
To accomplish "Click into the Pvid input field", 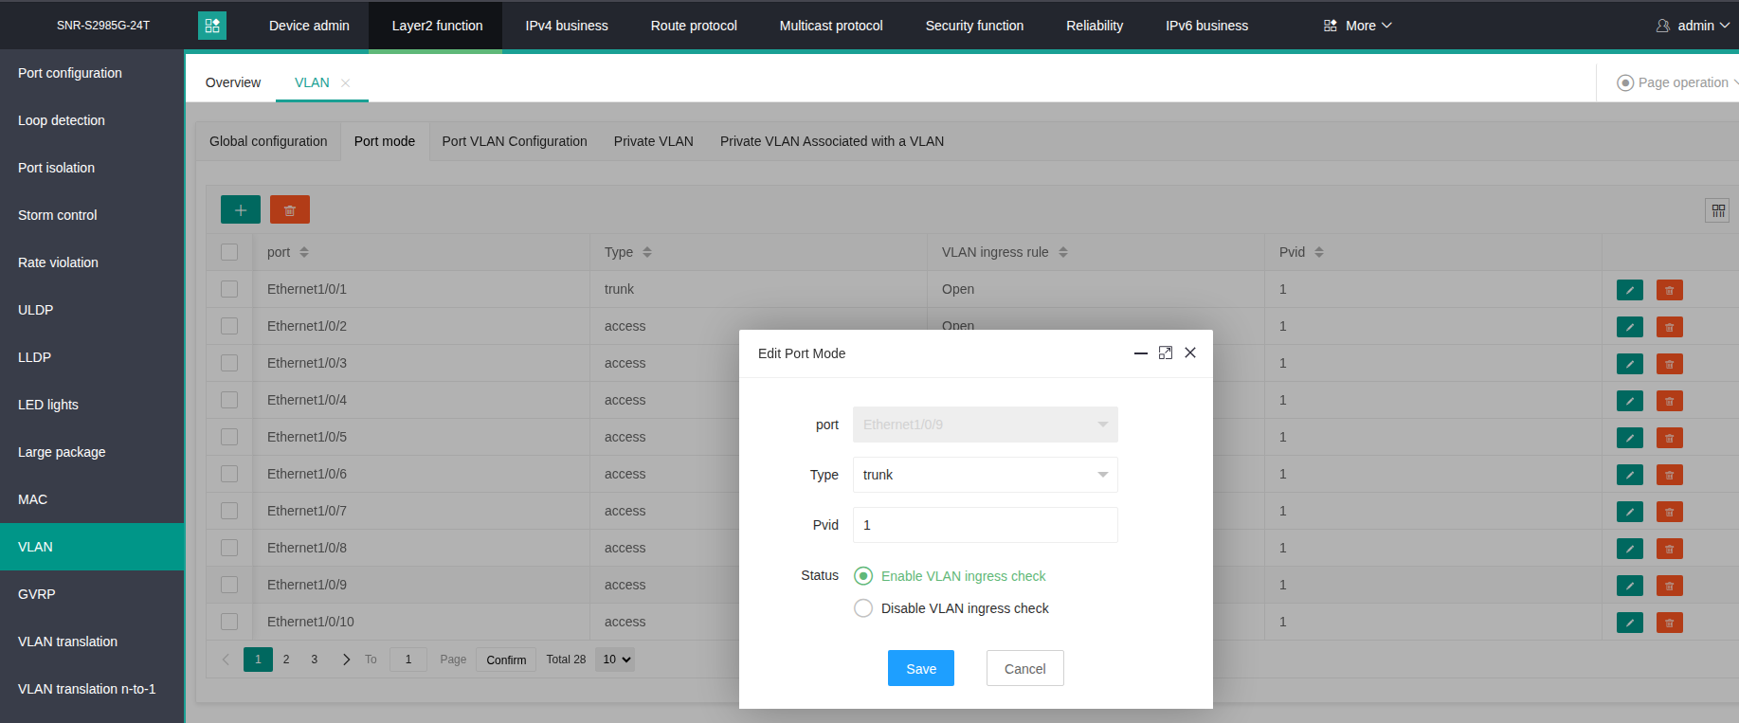I will (986, 525).
